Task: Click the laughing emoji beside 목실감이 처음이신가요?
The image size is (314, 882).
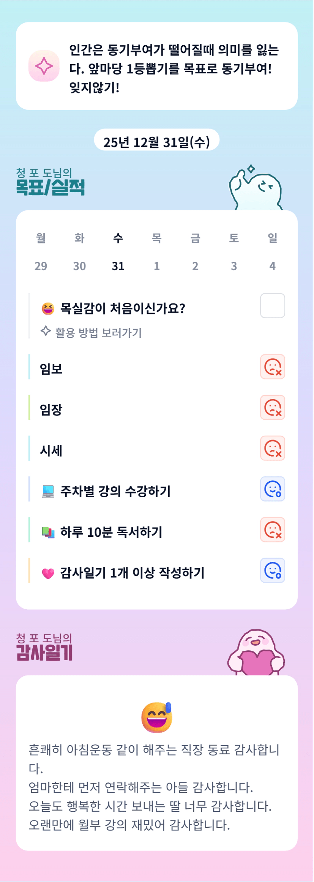Action: tap(48, 308)
